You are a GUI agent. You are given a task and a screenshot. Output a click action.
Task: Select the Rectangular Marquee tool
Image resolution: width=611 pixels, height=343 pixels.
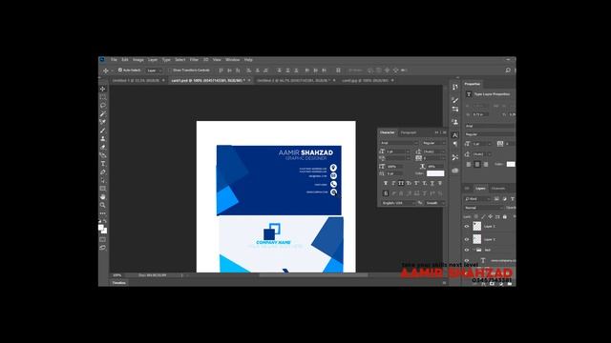tap(103, 97)
